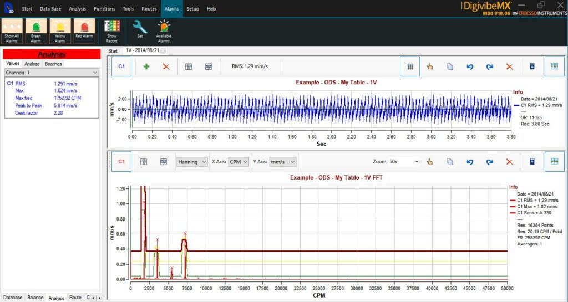Screen dimensions: 568x302
Task: Click vertical cursor icon in FFT toolbar
Action: pos(144,162)
